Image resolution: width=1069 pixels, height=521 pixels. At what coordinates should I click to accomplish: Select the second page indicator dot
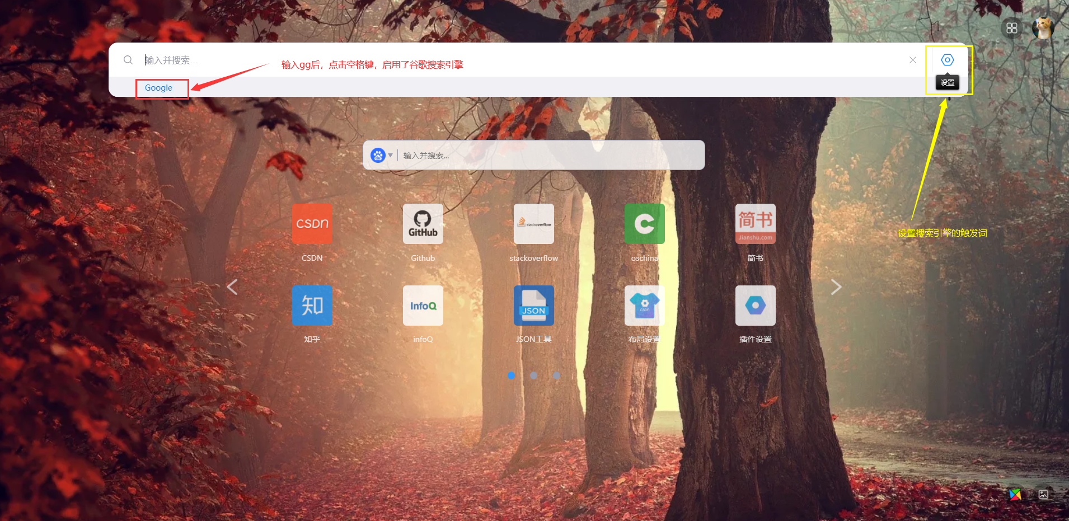tap(534, 376)
